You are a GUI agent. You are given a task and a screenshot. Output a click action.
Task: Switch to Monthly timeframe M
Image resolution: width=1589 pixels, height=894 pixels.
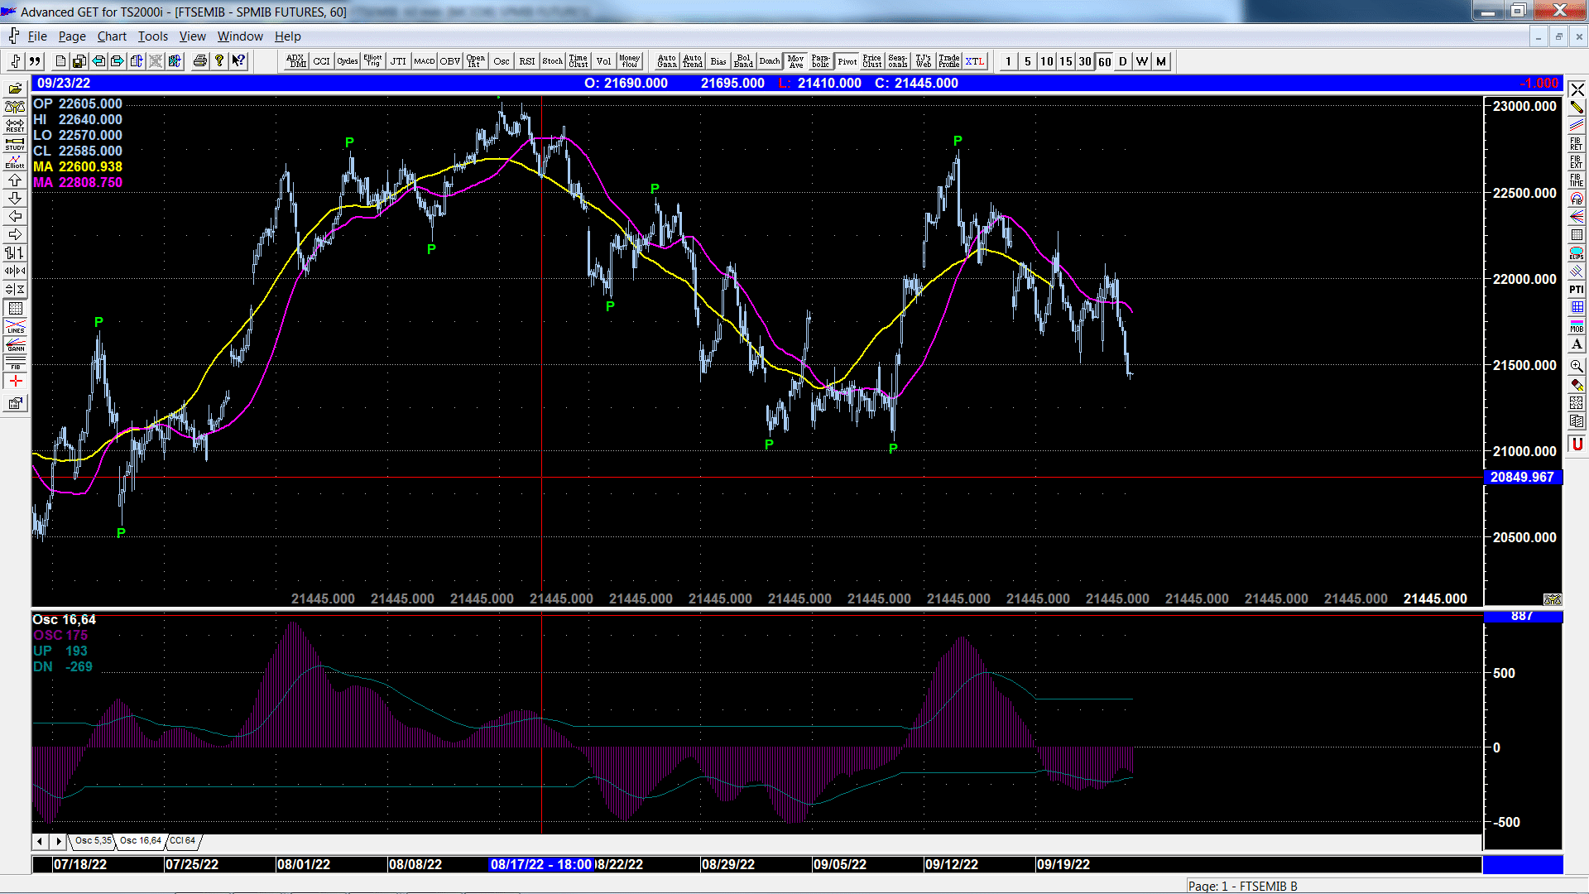1161,61
